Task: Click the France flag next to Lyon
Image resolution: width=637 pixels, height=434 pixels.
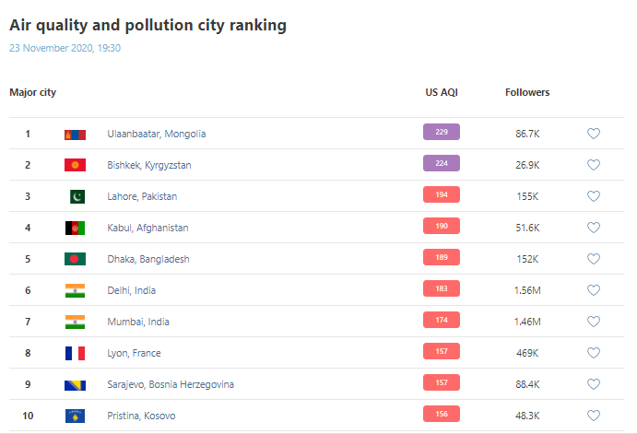Action: pos(75,354)
